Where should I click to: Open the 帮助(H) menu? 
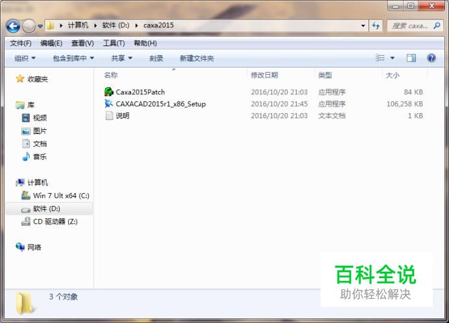pyautogui.click(x=145, y=44)
